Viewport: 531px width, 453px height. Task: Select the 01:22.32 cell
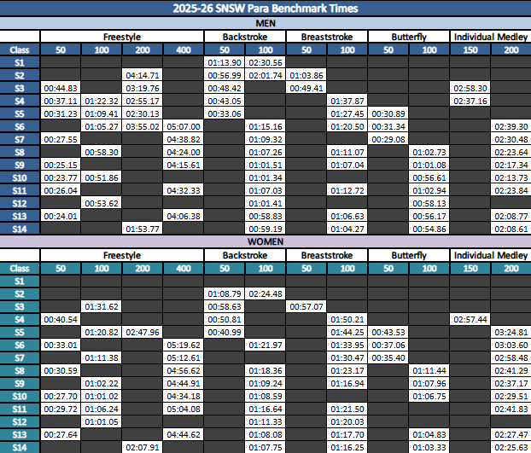click(102, 101)
